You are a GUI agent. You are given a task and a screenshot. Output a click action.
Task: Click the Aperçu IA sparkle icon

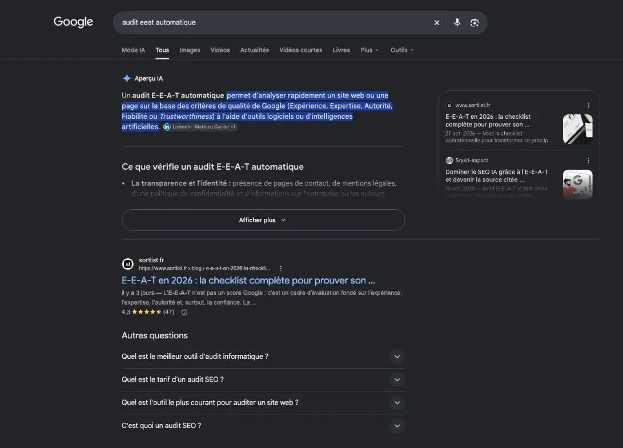point(127,78)
